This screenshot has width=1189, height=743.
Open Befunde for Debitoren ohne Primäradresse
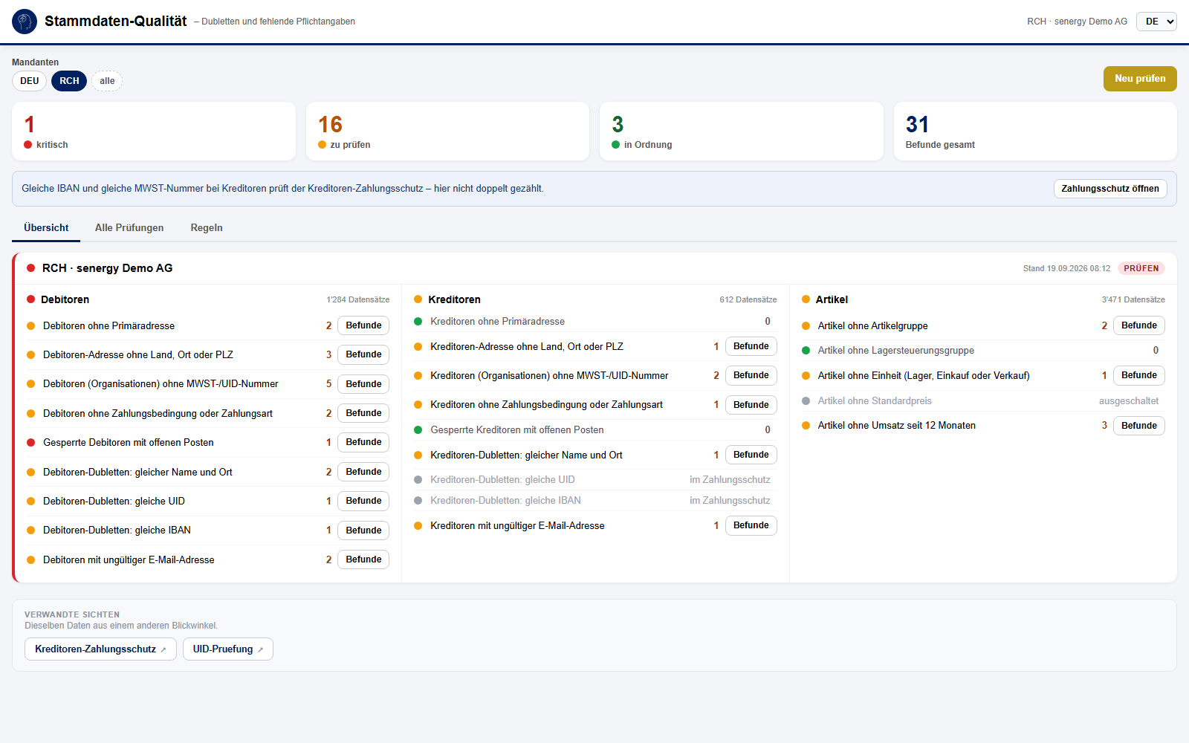363,325
